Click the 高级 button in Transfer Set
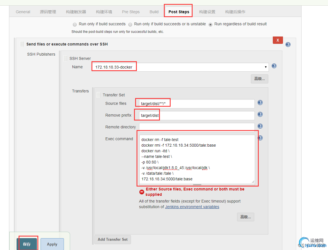 click(x=246, y=217)
